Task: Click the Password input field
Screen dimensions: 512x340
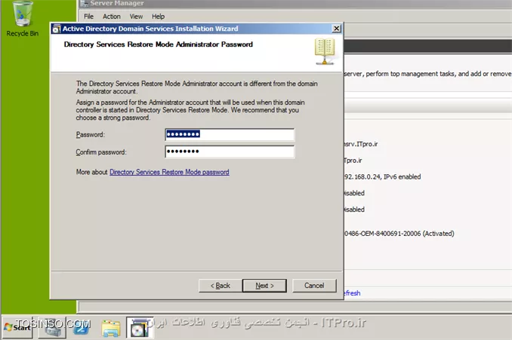Action: tap(230, 134)
